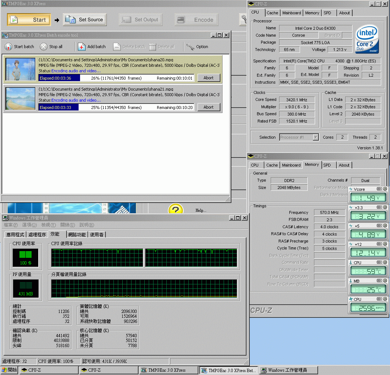Click Start batch icon in Batch tool
This screenshot has width=390, height=375.
click(x=8, y=47)
